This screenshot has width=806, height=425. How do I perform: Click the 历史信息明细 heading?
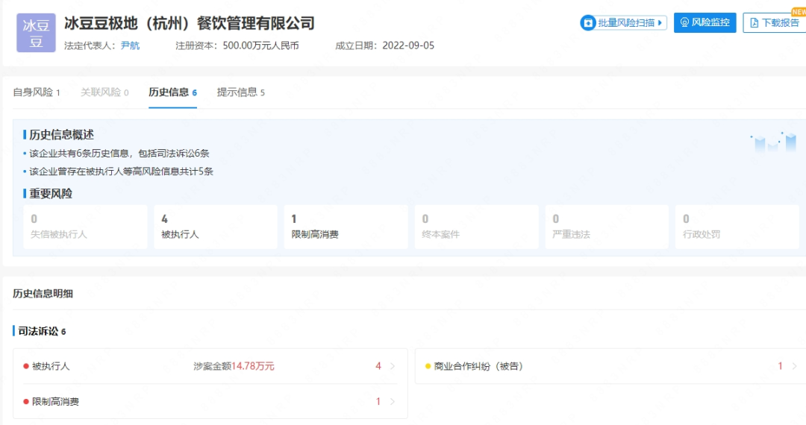click(43, 294)
